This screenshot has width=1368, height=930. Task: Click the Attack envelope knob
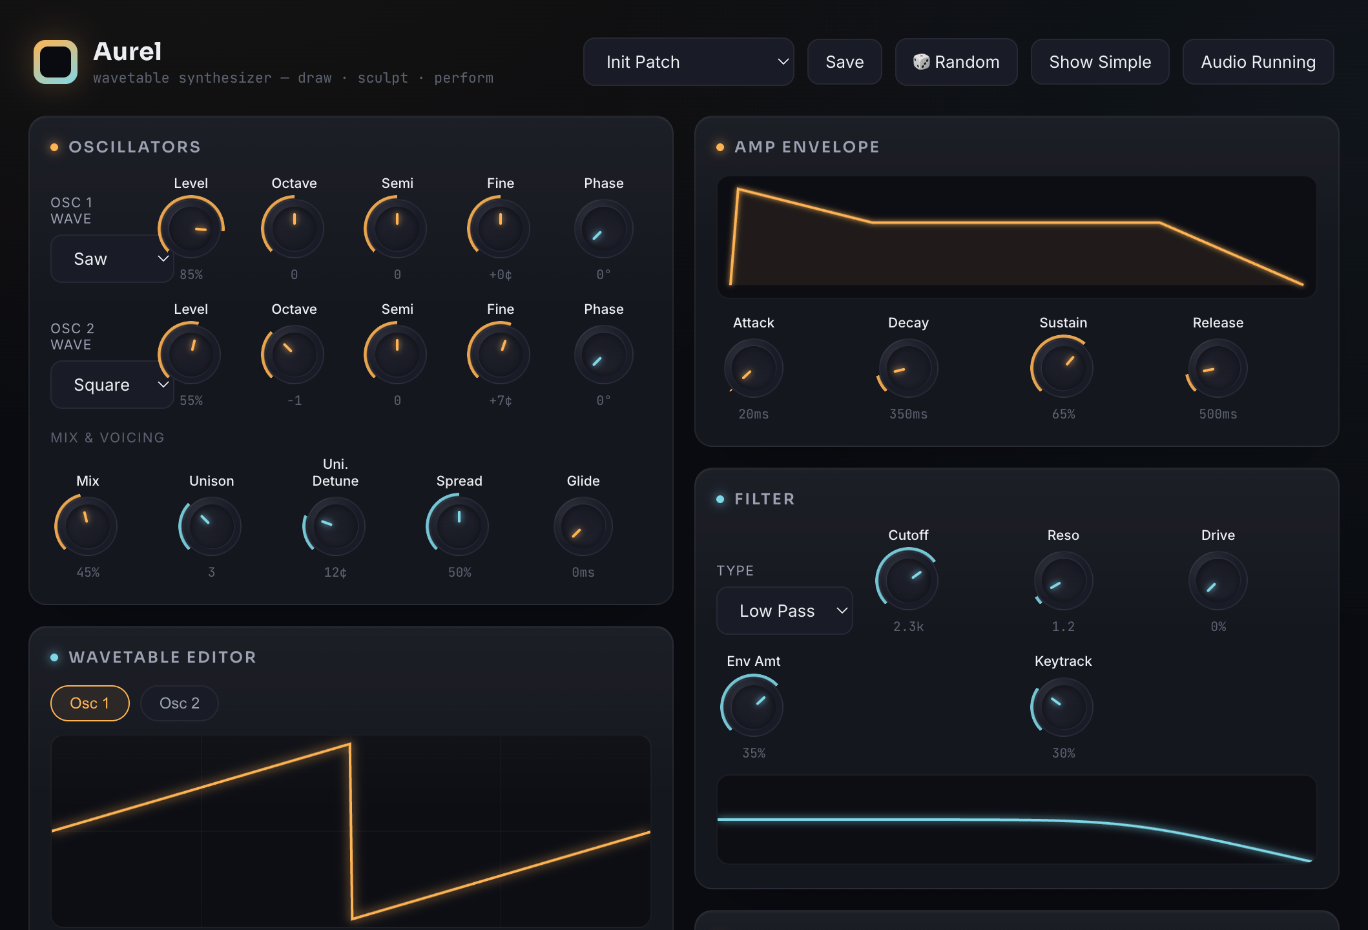[x=754, y=368]
